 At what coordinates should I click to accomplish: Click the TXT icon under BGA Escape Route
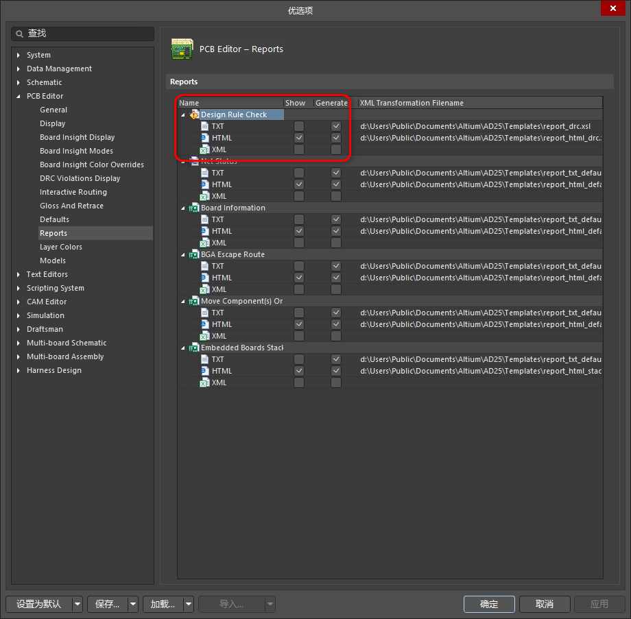click(x=205, y=266)
